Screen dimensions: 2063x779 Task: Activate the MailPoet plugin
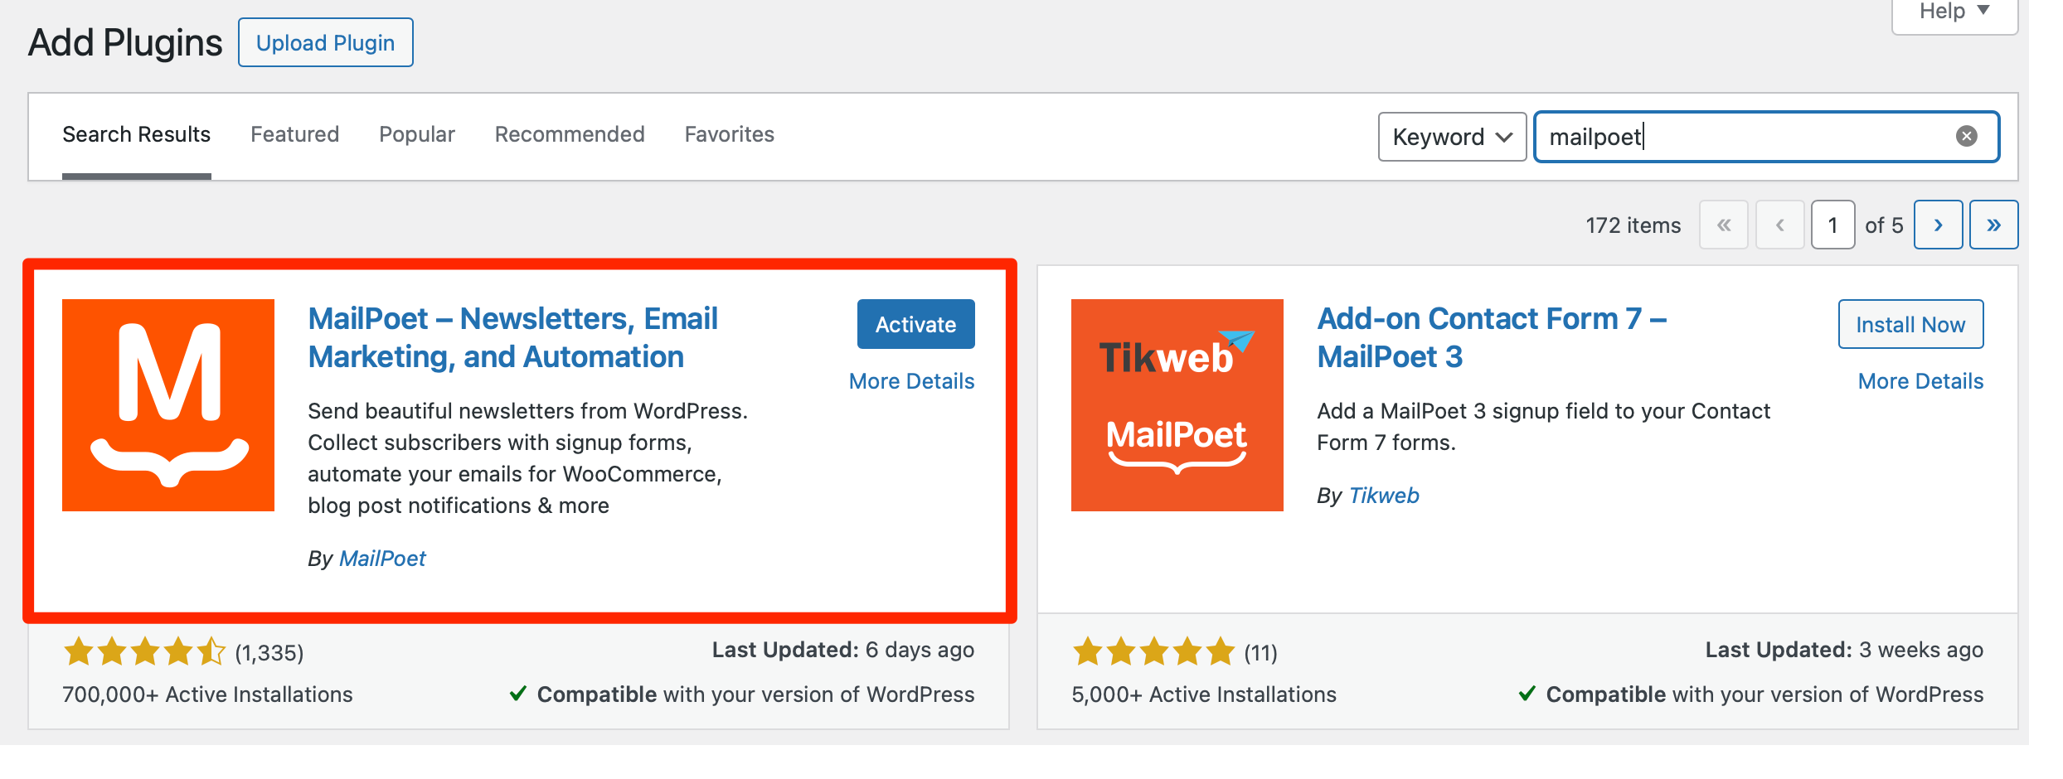pos(915,324)
